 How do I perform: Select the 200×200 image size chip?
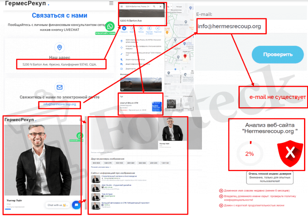point(154,163)
